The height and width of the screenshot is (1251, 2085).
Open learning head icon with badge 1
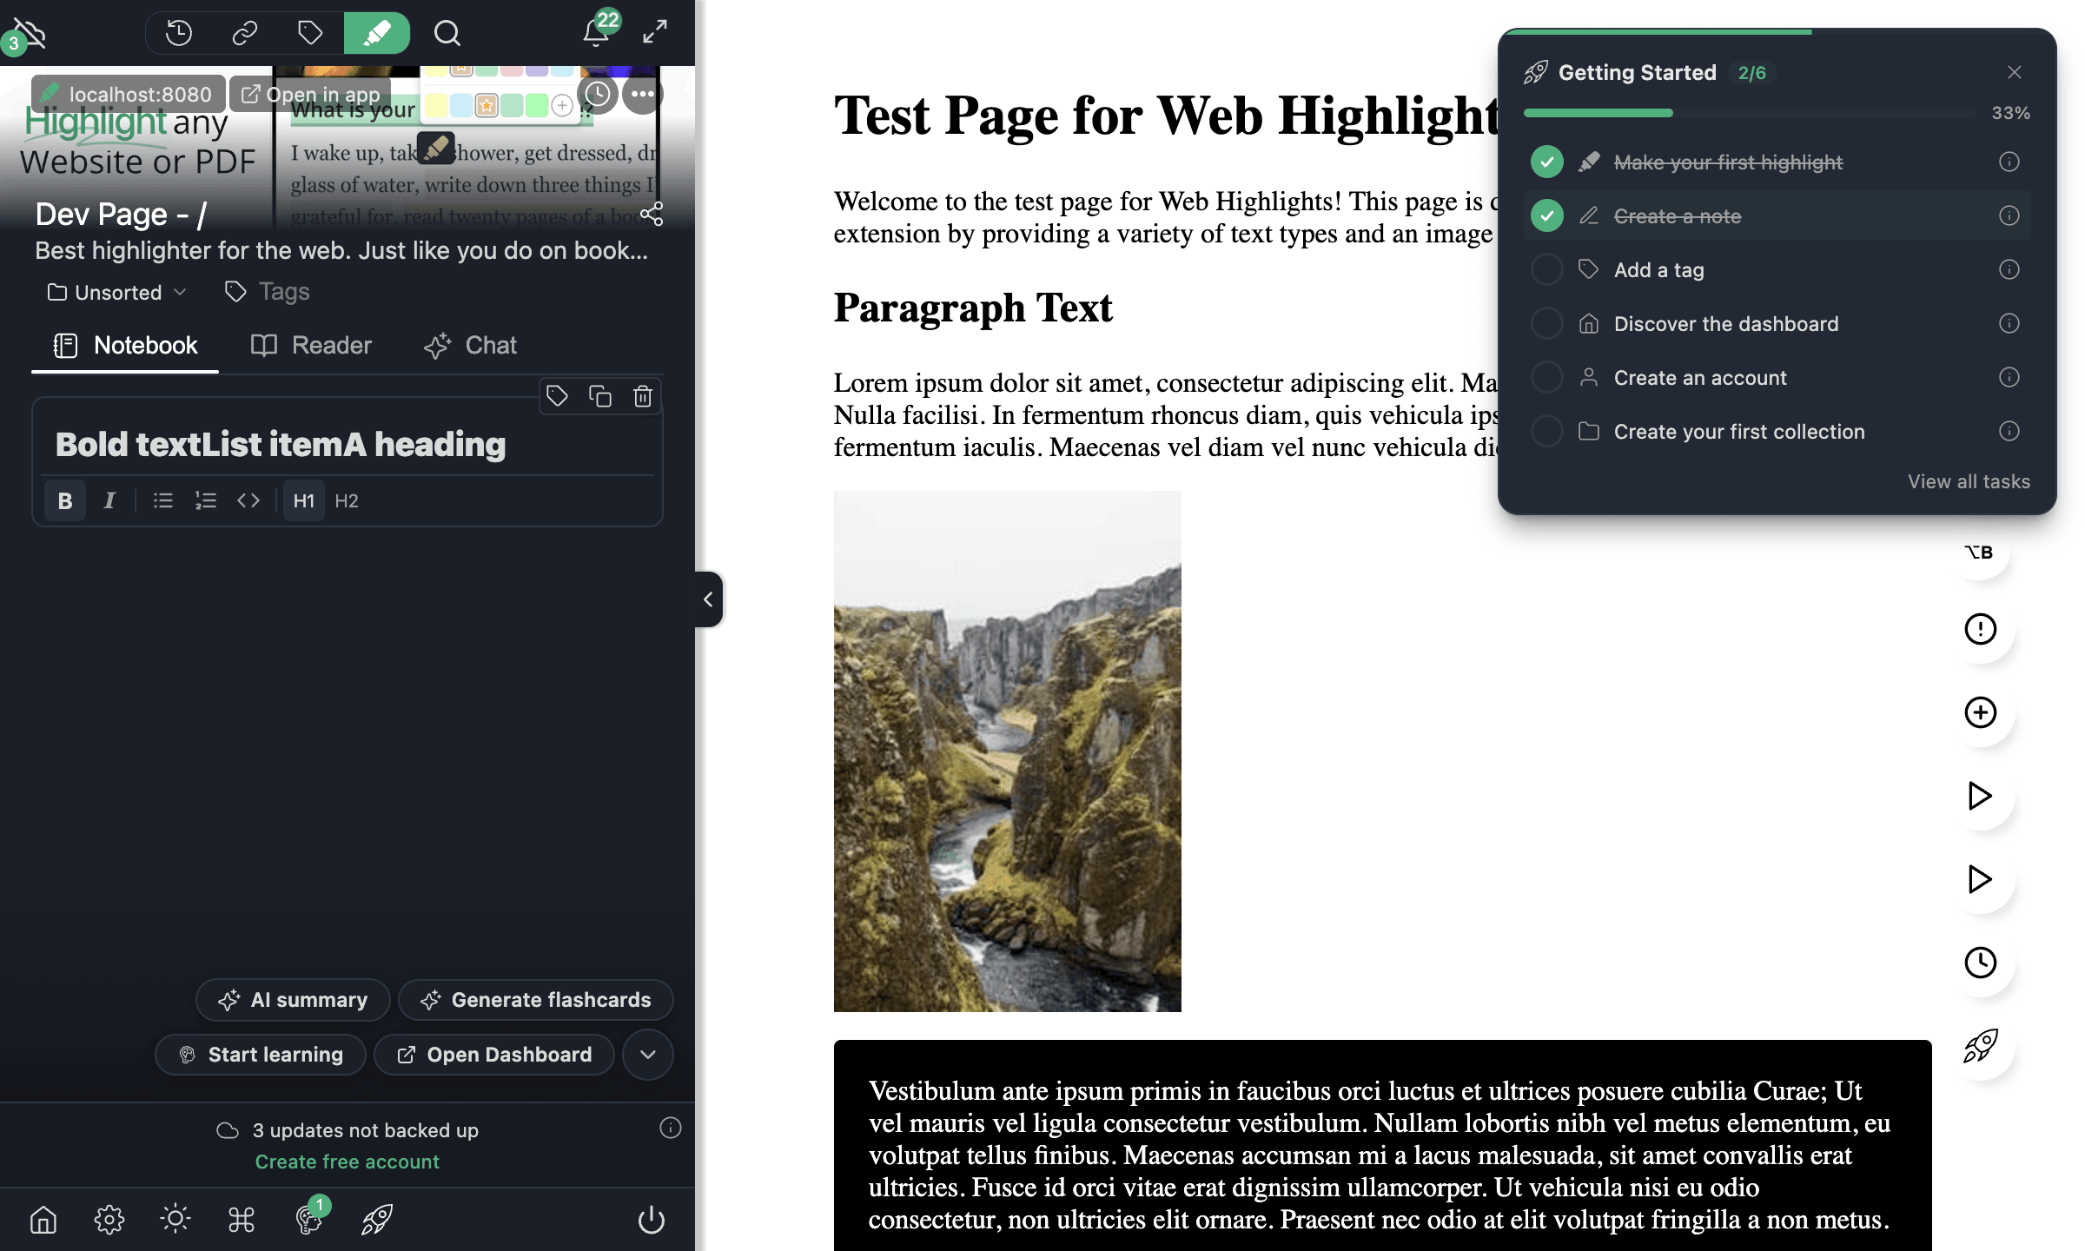tap(309, 1218)
